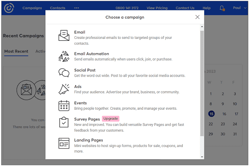The height and width of the screenshot is (167, 250).
Task: Open the notifications bell icon
Action: click(222, 8)
